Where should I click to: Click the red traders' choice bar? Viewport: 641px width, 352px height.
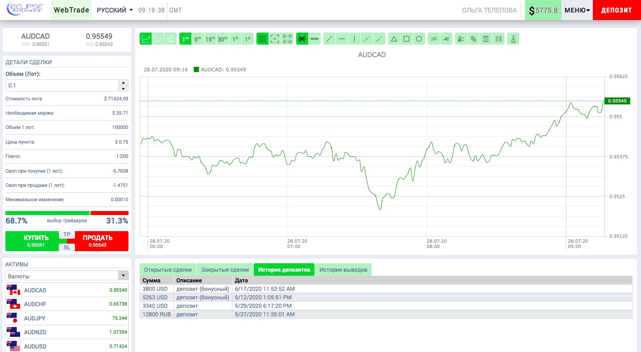click(x=109, y=213)
